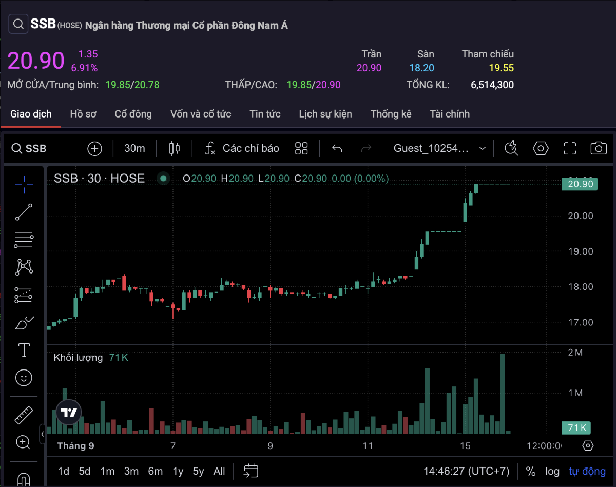616x487 pixels.
Task: Click the Tham chiếu value 19.55
Action: point(501,68)
